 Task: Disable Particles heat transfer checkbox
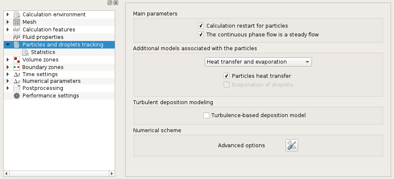coord(227,76)
